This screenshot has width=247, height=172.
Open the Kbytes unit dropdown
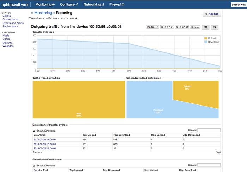[152, 27]
